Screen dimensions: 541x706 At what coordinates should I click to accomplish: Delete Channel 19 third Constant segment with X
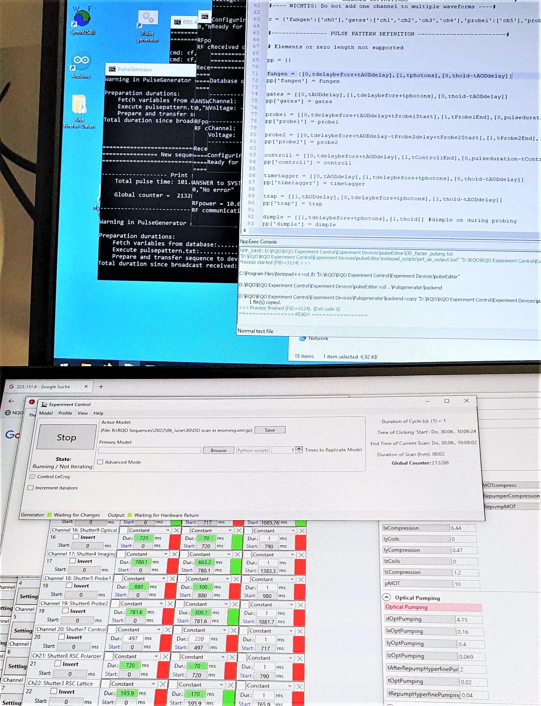click(x=300, y=605)
